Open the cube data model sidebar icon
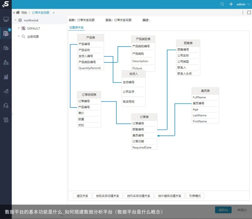This screenshot has height=219, width=252. 6,48
